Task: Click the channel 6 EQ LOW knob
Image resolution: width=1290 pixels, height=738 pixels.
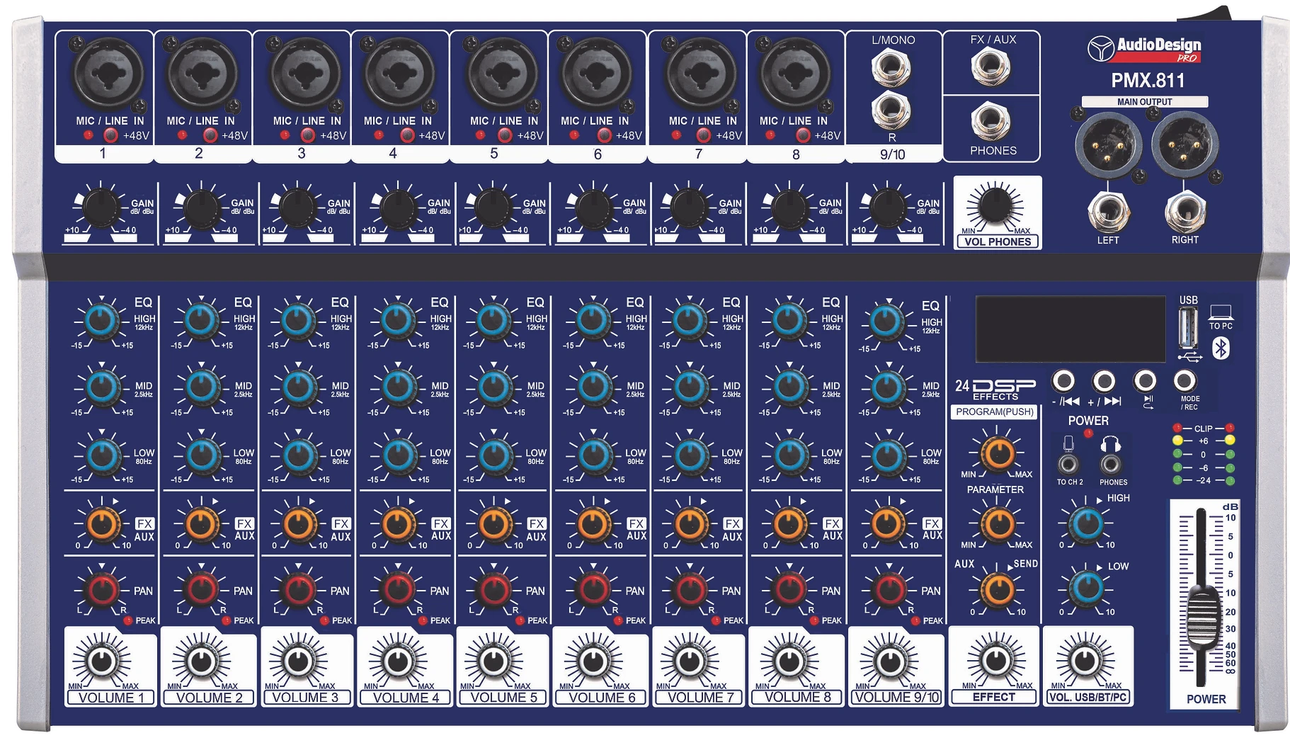Action: (x=593, y=455)
